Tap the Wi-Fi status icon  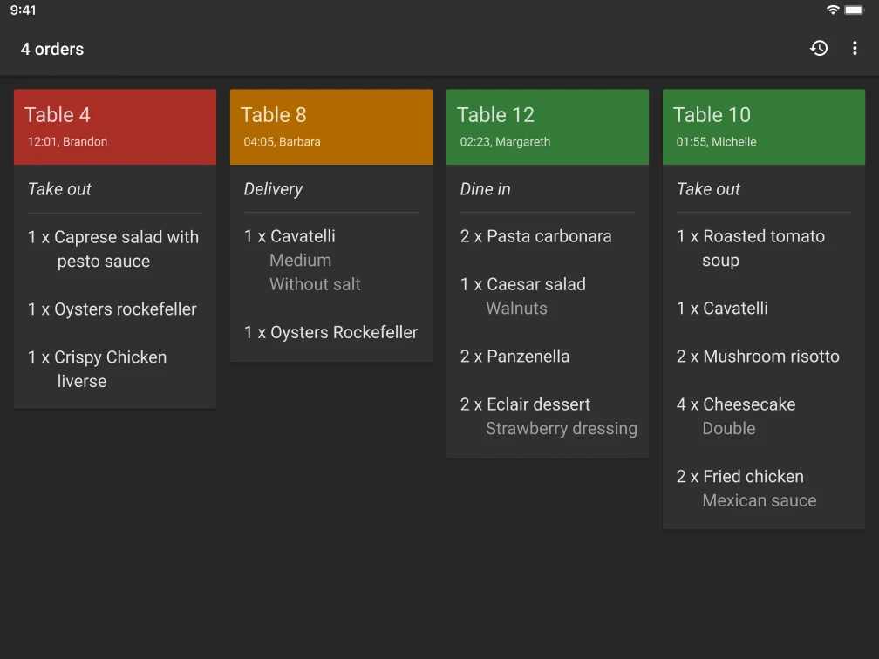[x=833, y=10]
